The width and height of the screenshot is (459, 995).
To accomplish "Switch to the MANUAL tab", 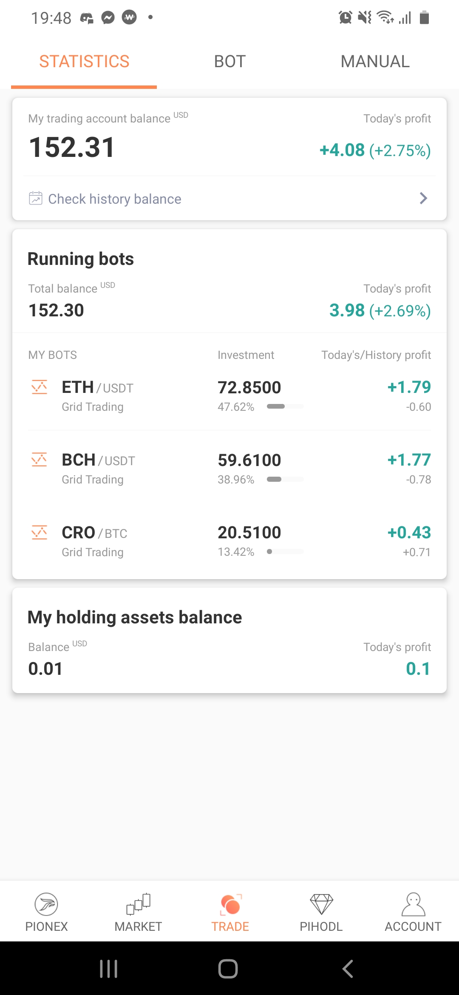I will tap(375, 62).
